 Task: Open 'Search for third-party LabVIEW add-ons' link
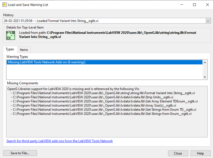(59, 141)
